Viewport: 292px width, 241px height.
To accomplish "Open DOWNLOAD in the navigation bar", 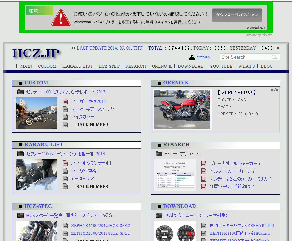I will tap(191, 66).
